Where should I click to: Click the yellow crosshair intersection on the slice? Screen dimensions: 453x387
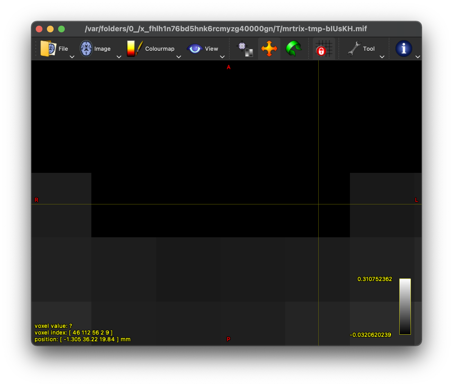[x=318, y=204]
